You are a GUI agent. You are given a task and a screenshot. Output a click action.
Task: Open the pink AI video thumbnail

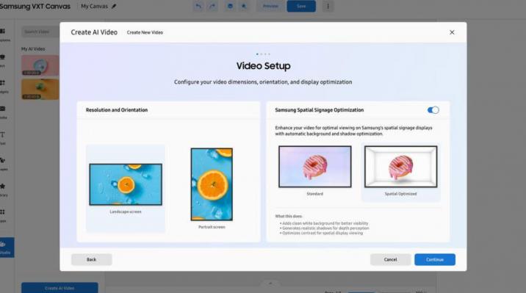40,65
